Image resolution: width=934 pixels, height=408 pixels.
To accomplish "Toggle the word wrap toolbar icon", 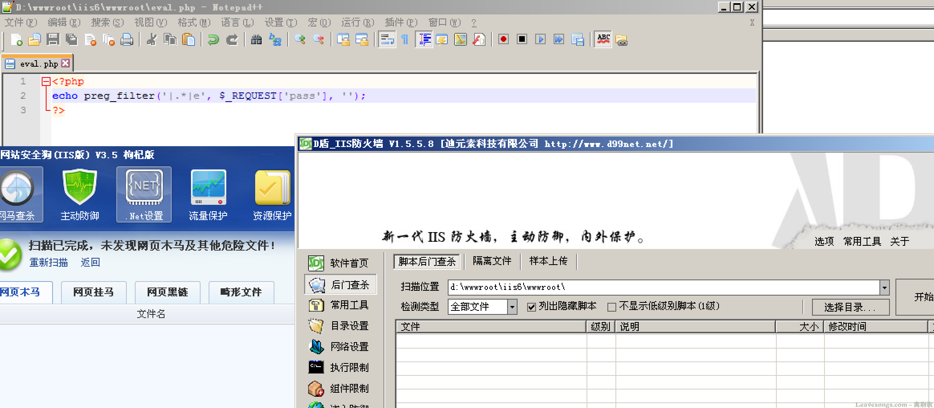I will click(x=387, y=40).
